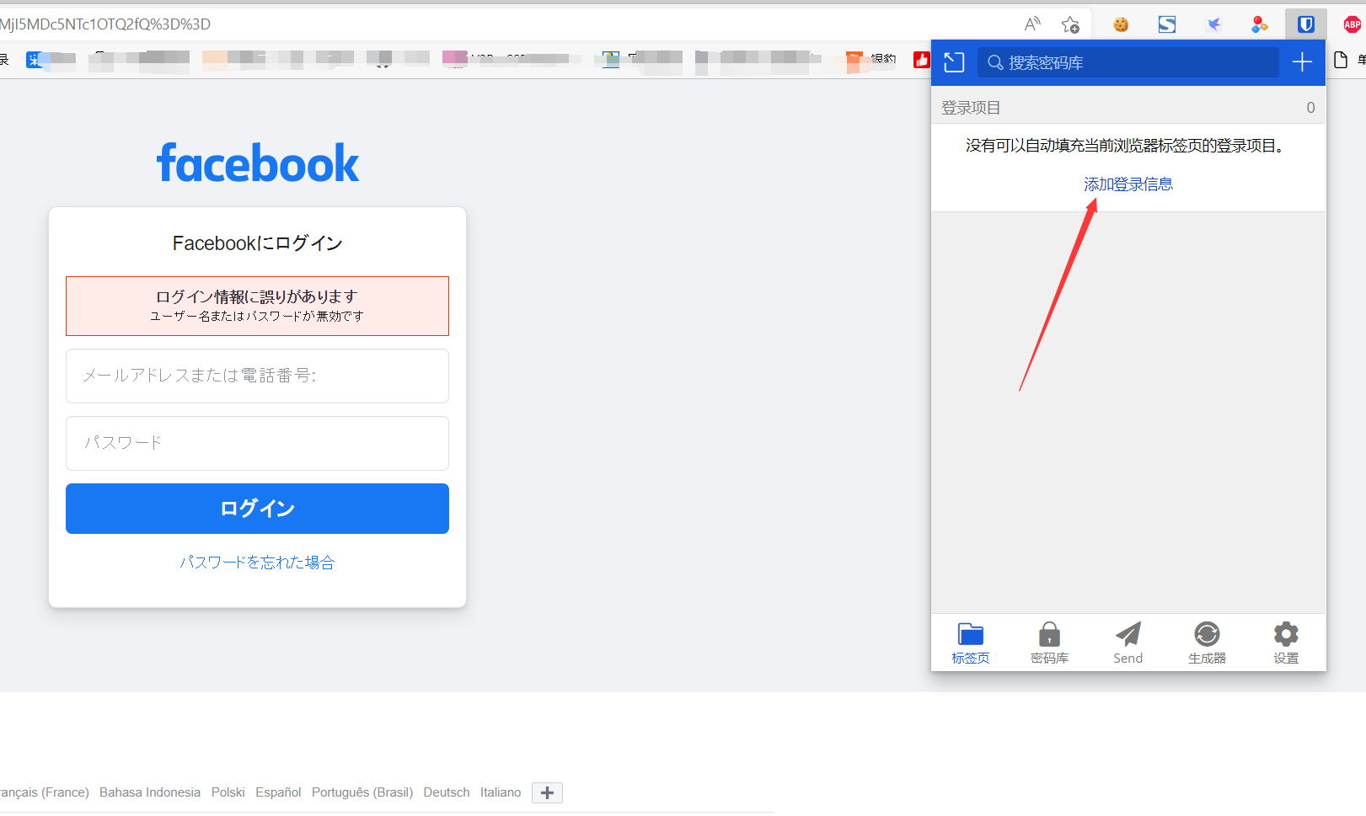Viewport: 1366px width, 816px height.
Task: Open the page icon bookmark at far right
Action: (1341, 60)
